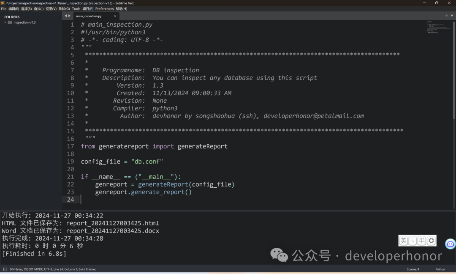Screen dimensions: 456x274
Task: Open the Spaces: 4 indentation selector
Action: pyautogui.click(x=413, y=269)
